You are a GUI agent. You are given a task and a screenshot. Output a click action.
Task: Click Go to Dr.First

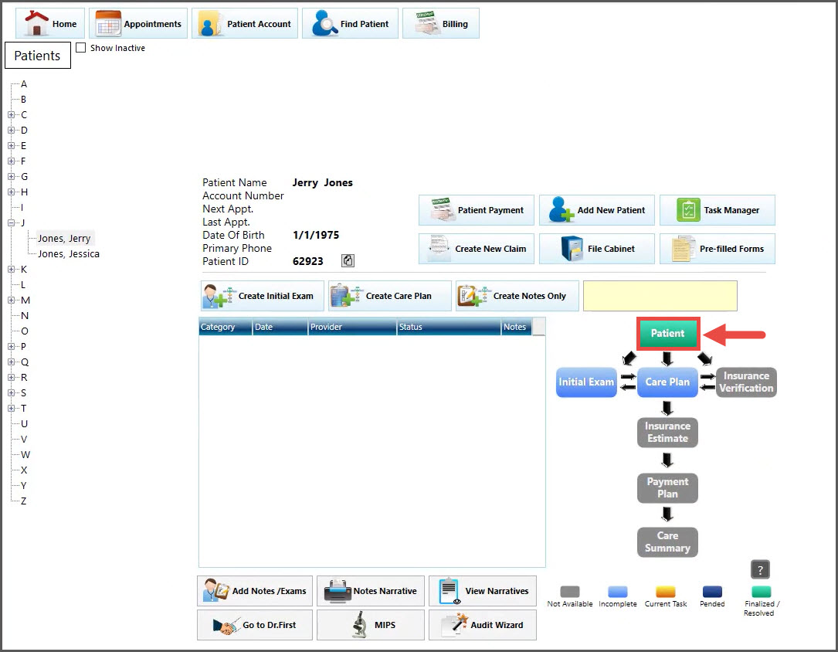(x=255, y=625)
